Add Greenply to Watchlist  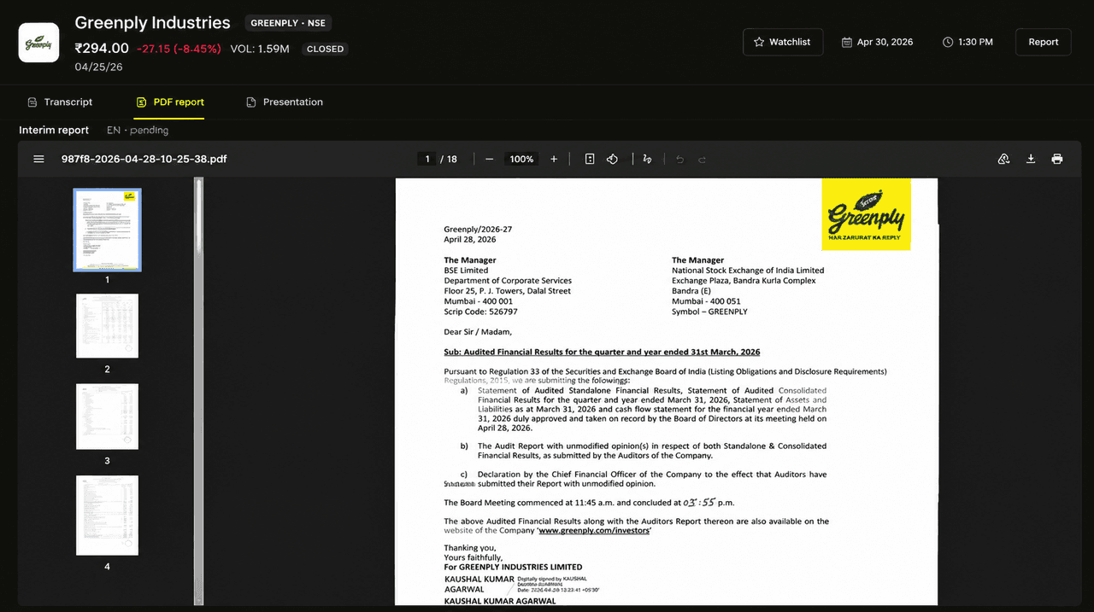[x=783, y=42]
